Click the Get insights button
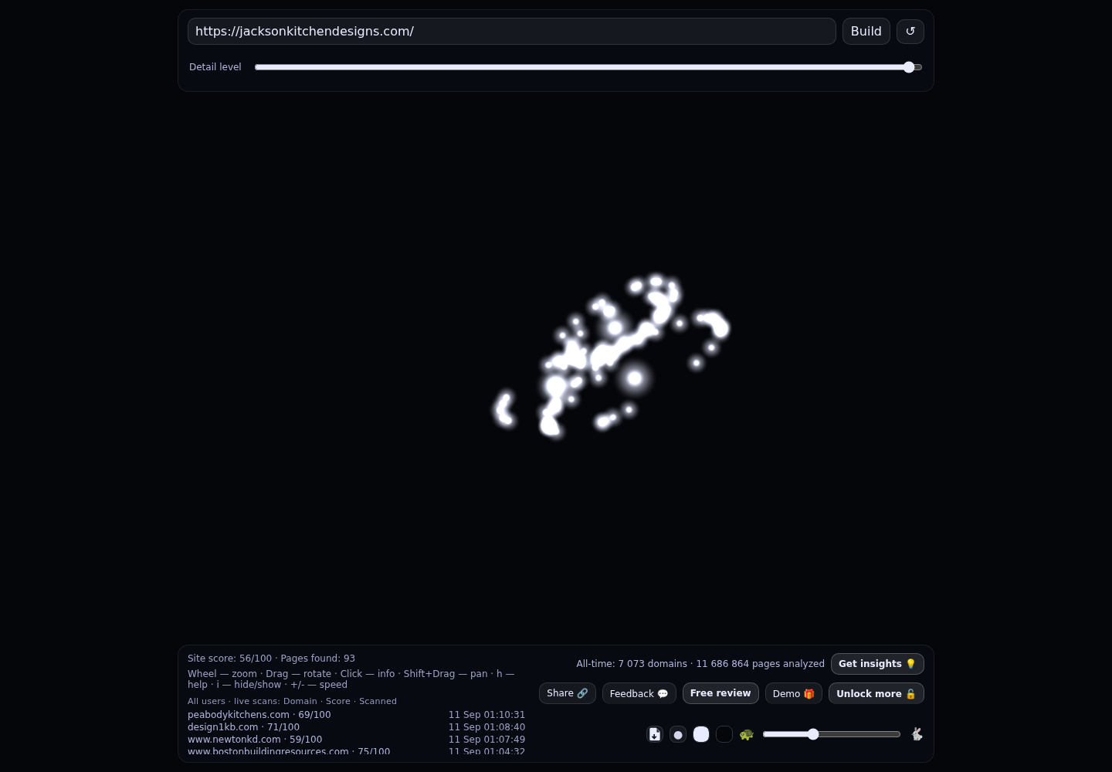 pos(877,664)
